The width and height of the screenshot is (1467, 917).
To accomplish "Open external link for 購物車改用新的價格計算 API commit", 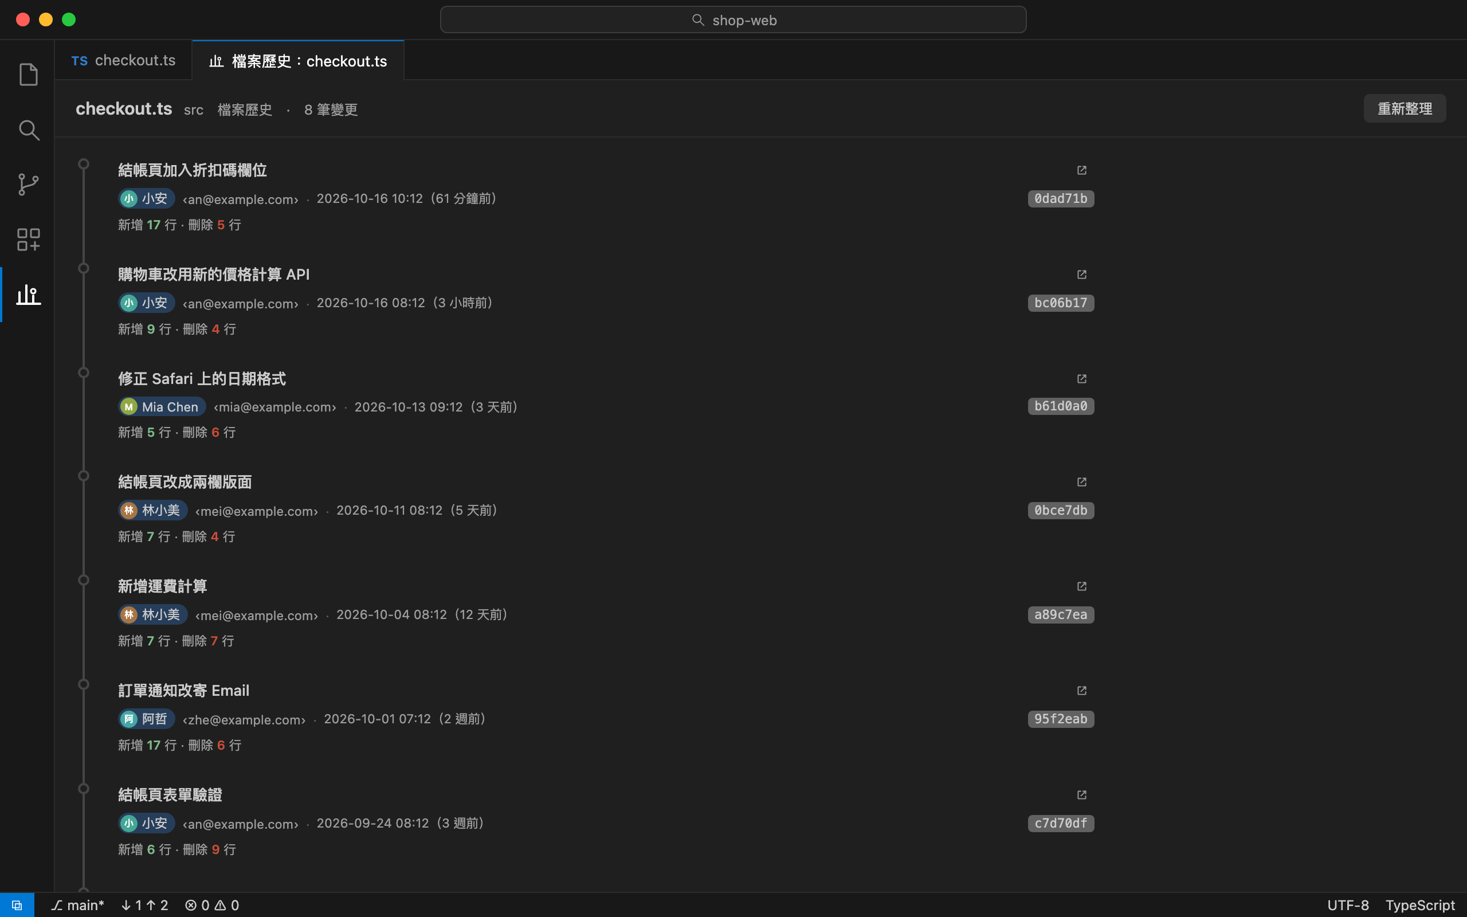I will point(1081,275).
